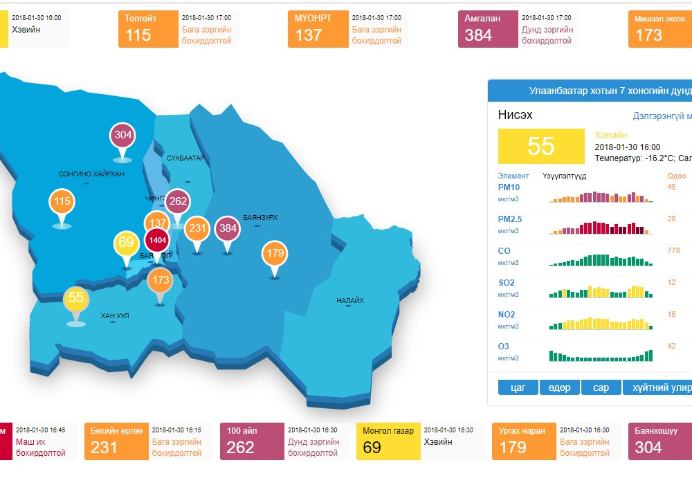Switch to the өдөр tab
The width and height of the screenshot is (692, 478).
click(x=560, y=387)
